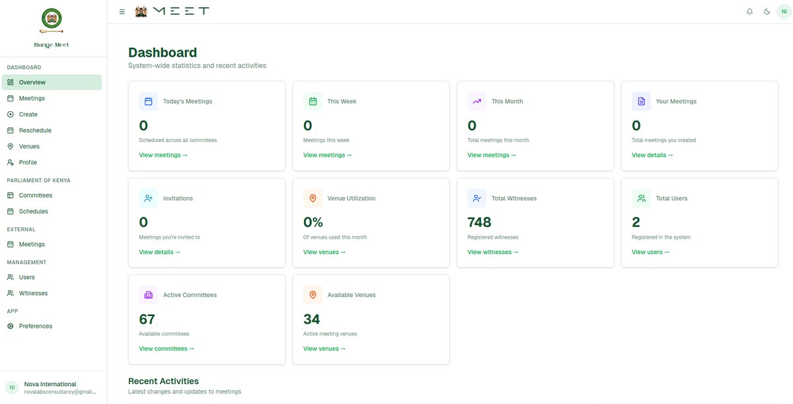Click 'Scheduled across all committees' text
The image size is (793, 404).
(x=178, y=140)
